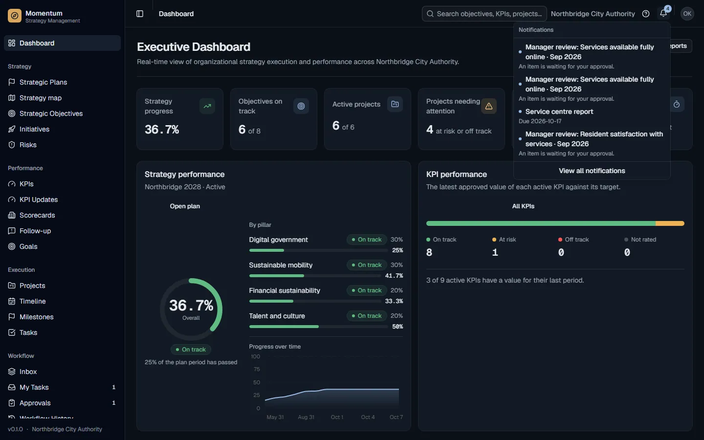
Task: Click the All KPIs button
Action: coord(523,206)
